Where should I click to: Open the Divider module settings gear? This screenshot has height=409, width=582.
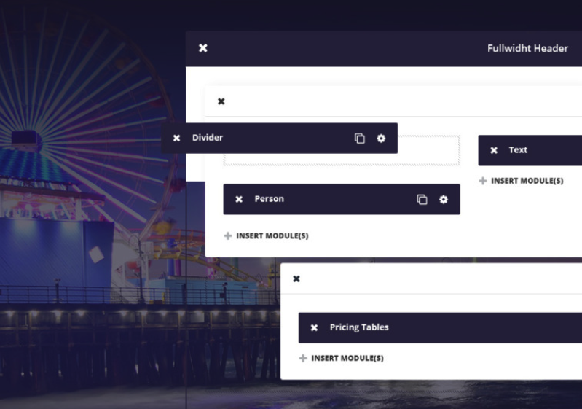(381, 139)
